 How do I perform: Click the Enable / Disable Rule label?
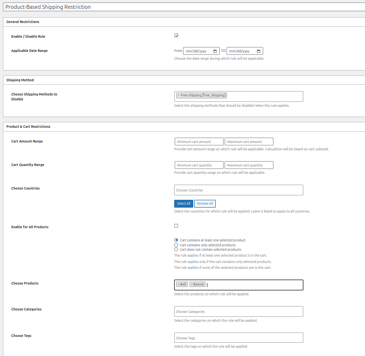pos(28,36)
